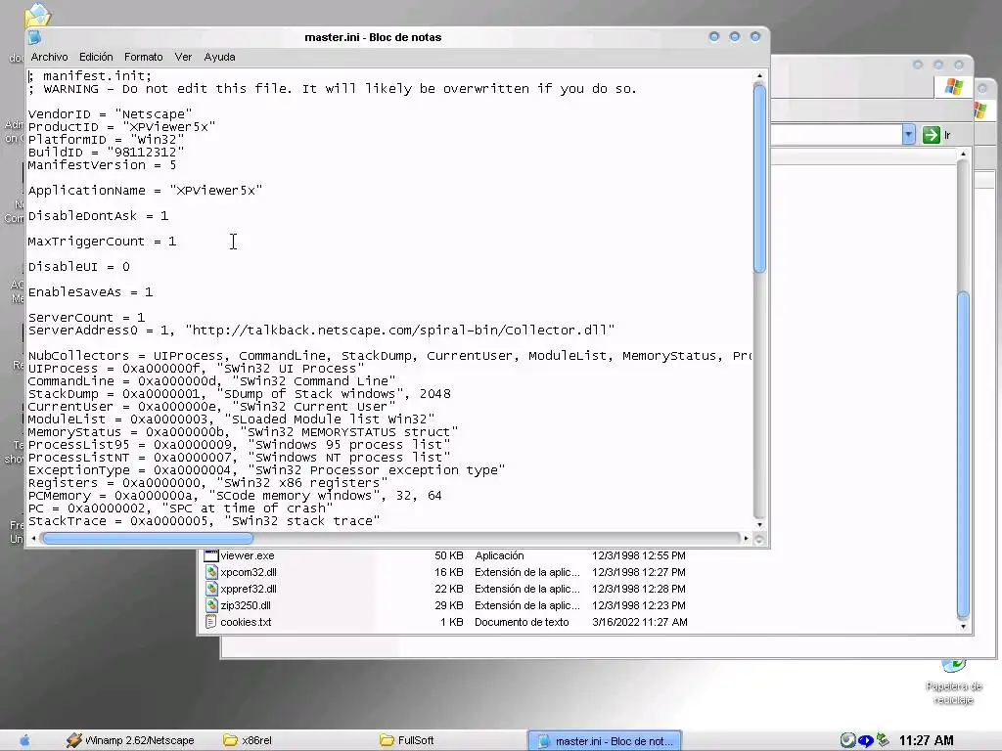This screenshot has height=751, width=1002.
Task: Click the BuildID = "98112312" line
Action: pyautogui.click(x=106, y=153)
